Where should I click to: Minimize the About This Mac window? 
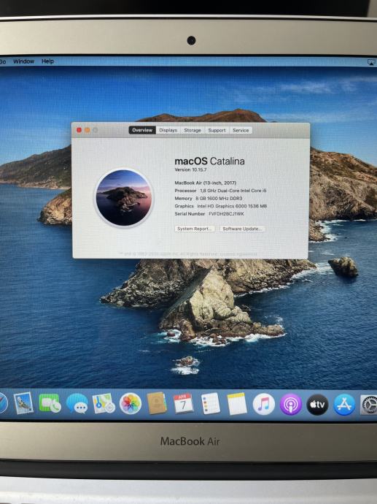point(87,130)
